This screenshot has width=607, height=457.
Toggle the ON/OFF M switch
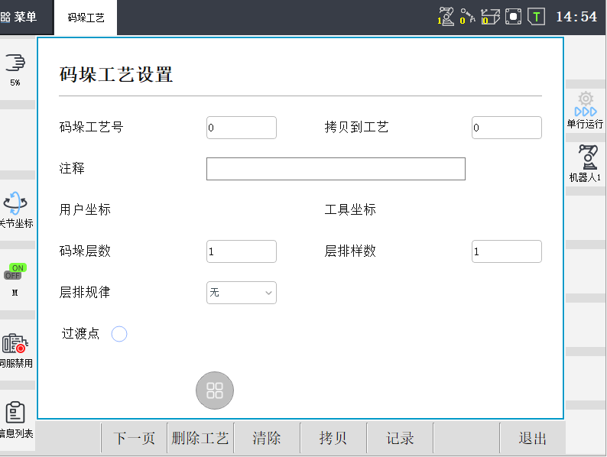(15, 271)
